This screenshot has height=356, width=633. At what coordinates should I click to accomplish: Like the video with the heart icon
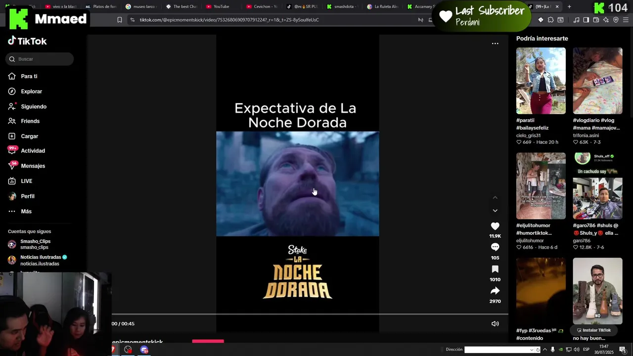495,226
